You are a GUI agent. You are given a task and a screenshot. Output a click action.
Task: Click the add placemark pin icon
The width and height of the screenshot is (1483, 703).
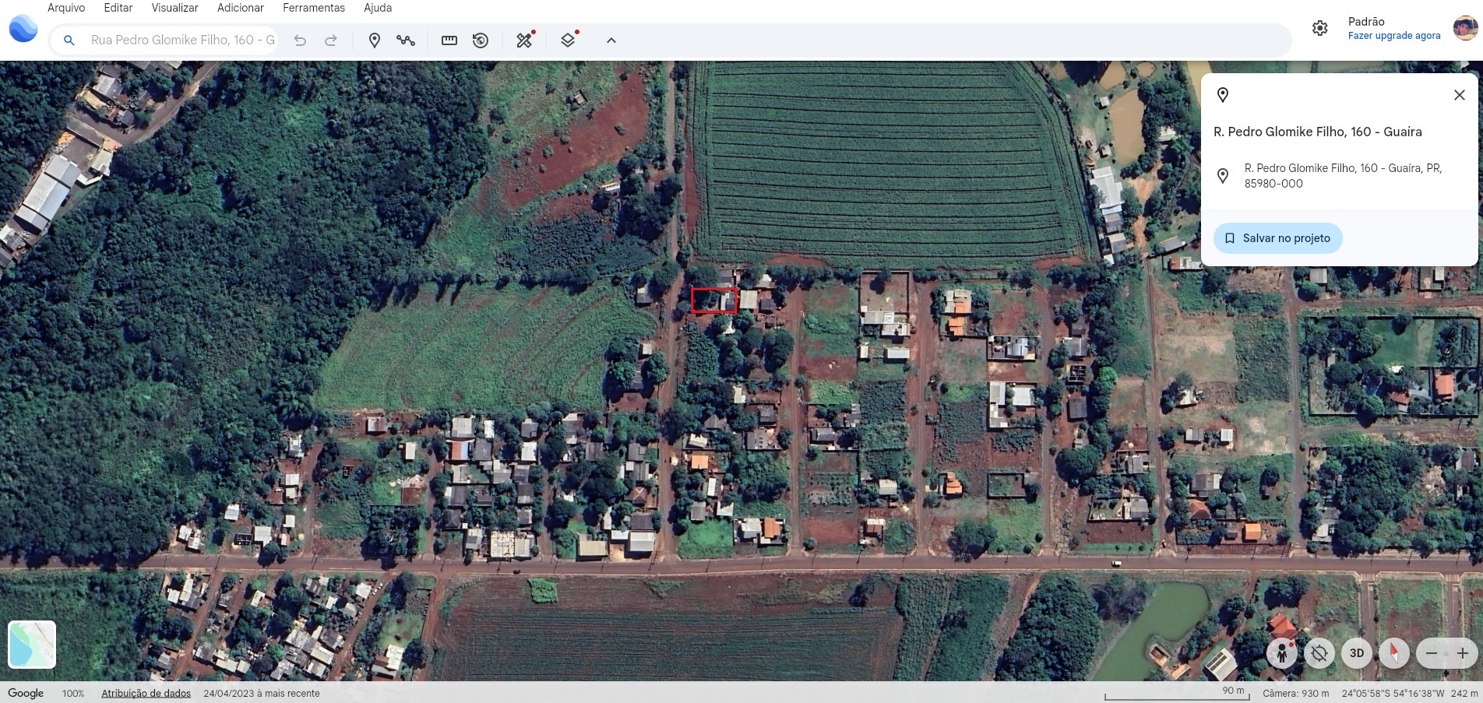point(374,40)
